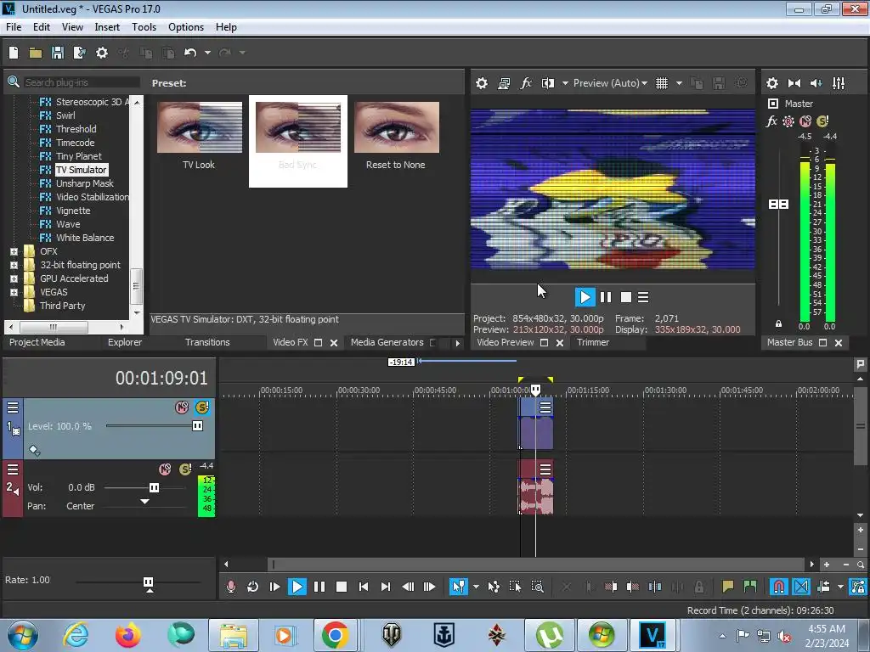The height and width of the screenshot is (652, 870).
Task: Click the Render As icon
Action: click(79, 53)
